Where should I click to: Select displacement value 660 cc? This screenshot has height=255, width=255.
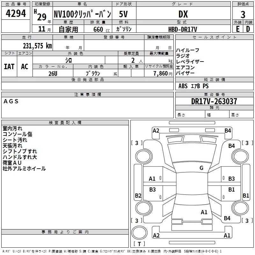point(101,29)
